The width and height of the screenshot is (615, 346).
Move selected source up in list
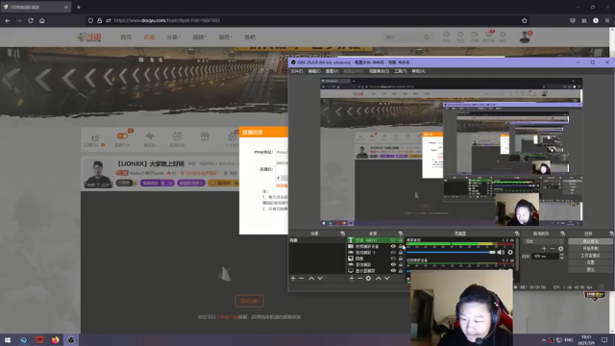click(x=379, y=278)
